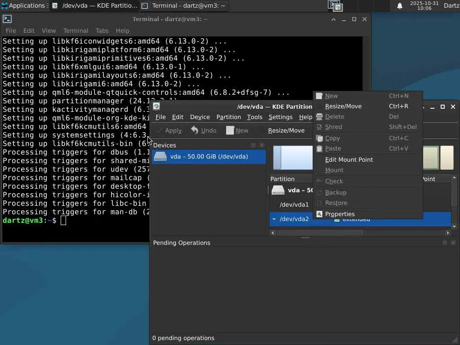This screenshot has height=345, width=460.
Task: Open the Partition menu
Action: tap(229, 117)
